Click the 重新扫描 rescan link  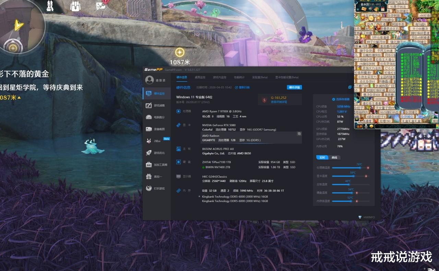(x=242, y=87)
